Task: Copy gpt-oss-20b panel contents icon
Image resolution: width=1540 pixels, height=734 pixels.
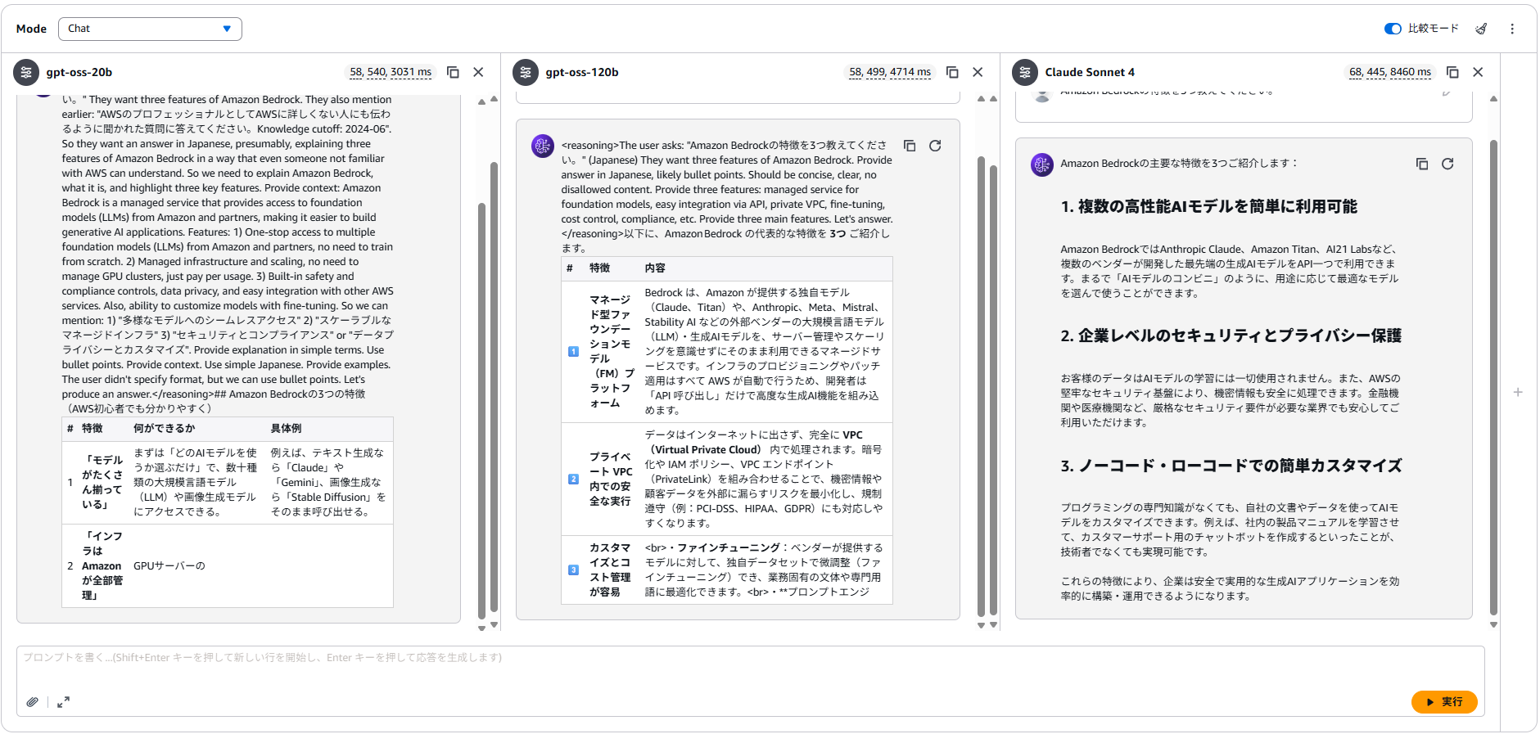Action: tap(453, 72)
